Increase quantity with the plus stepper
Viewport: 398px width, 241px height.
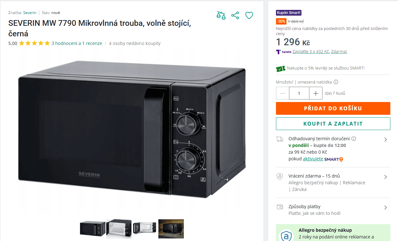coord(315,93)
